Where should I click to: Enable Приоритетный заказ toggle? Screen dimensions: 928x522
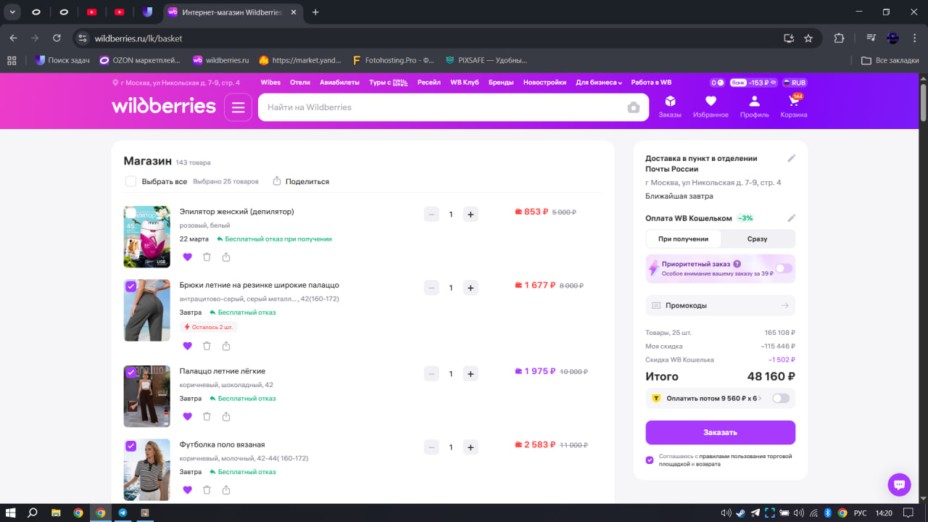pyautogui.click(x=784, y=268)
